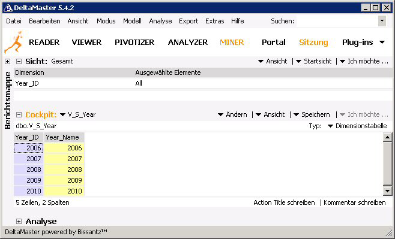The height and width of the screenshot is (239, 395).
Task: Open the Portal tab
Action: tap(274, 42)
